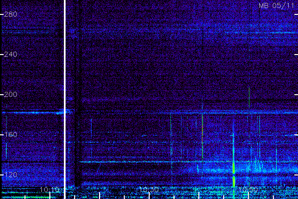Click the 240 frequency axis label
Viewport: 298px width, 199px height.
[x=11, y=54]
